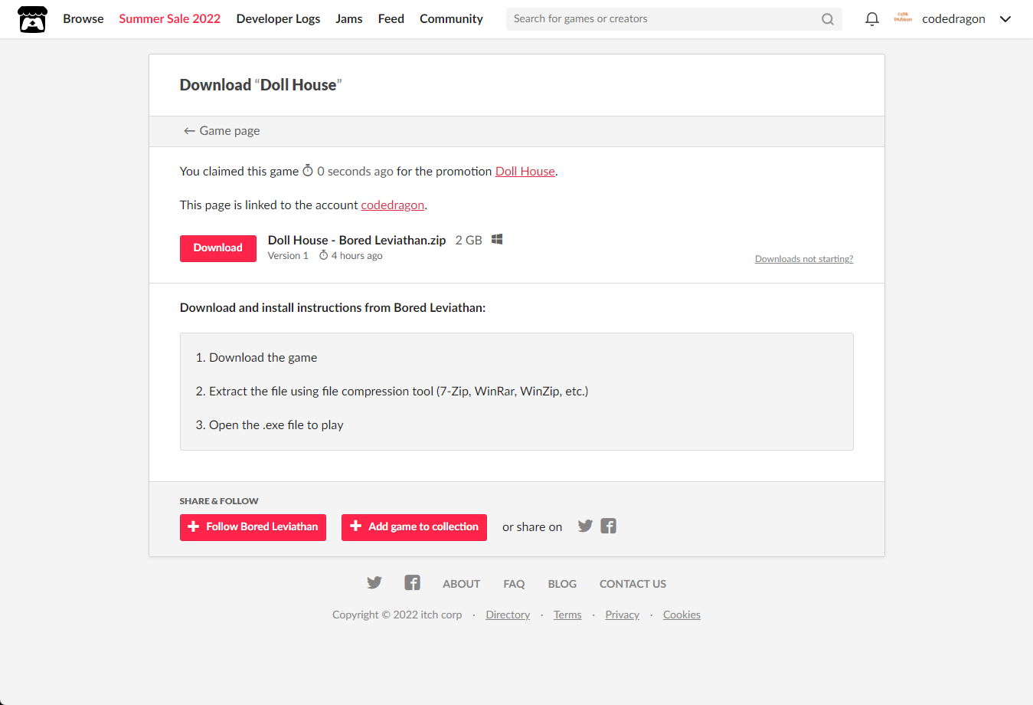Viewport: 1033px width, 705px height.
Task: Expand the account dropdown chevron
Action: (x=1005, y=19)
